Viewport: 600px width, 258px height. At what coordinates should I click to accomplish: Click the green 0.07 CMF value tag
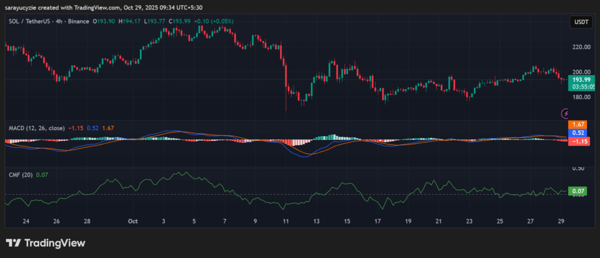coord(578,191)
